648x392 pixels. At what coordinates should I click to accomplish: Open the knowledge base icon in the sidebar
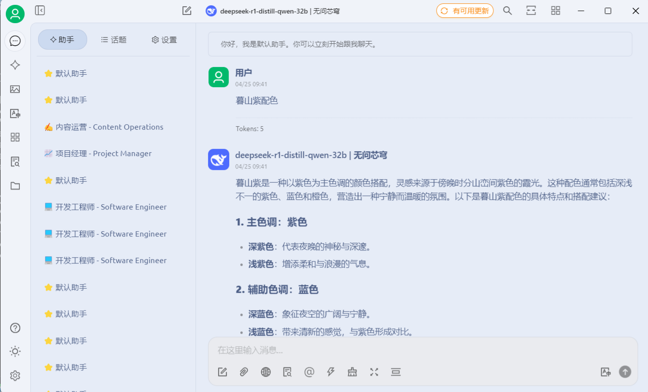point(15,161)
